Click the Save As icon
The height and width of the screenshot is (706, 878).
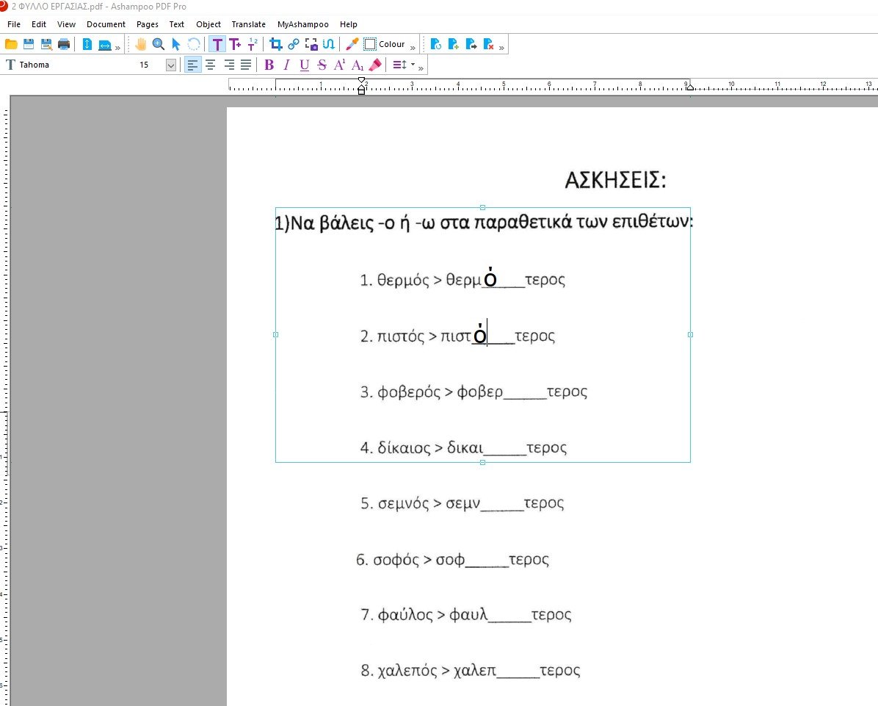[46, 44]
